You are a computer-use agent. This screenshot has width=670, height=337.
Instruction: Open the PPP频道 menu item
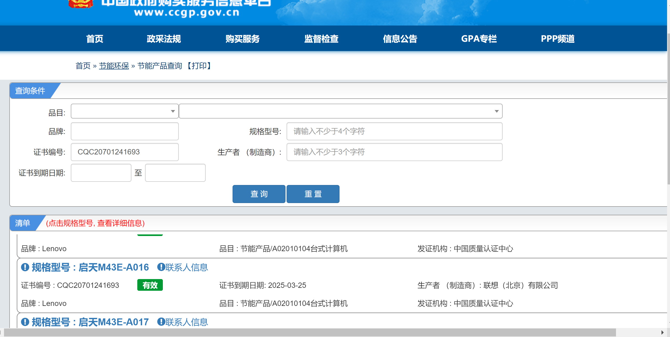pos(557,39)
